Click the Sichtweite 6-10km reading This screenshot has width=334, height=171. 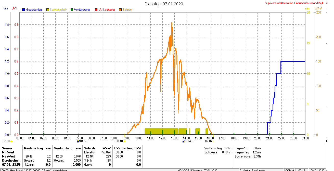218,152
